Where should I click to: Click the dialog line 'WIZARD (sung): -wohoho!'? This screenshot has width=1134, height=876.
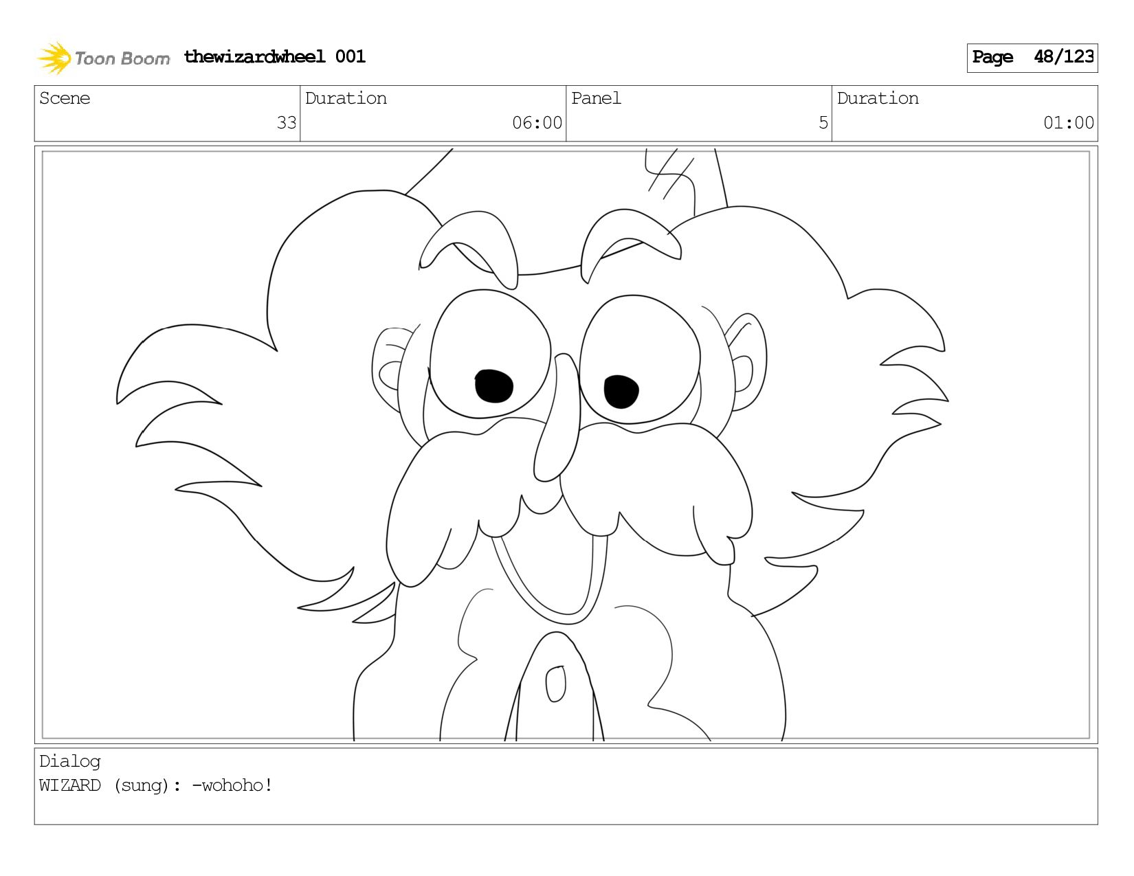pyautogui.click(x=156, y=785)
